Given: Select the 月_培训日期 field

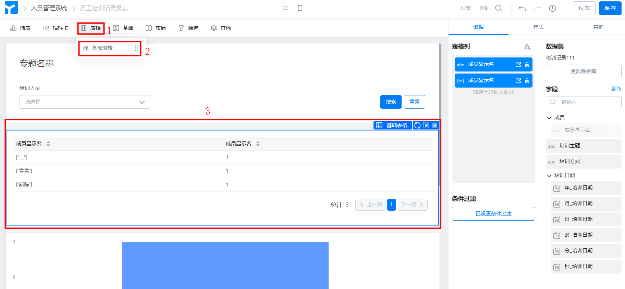Looking at the screenshot, I should pos(586,203).
